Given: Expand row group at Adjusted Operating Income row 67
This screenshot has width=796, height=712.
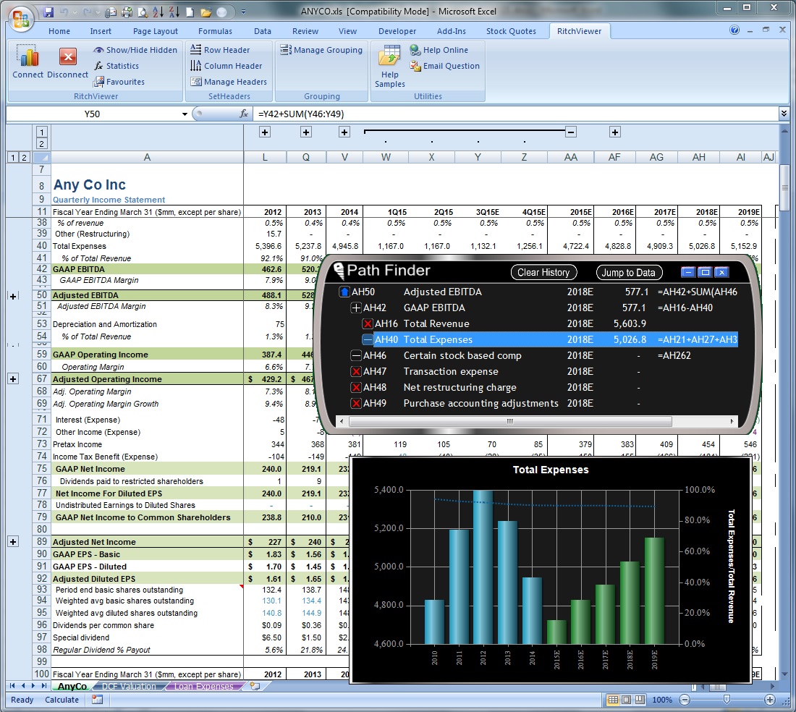Looking at the screenshot, I should pos(13,378).
